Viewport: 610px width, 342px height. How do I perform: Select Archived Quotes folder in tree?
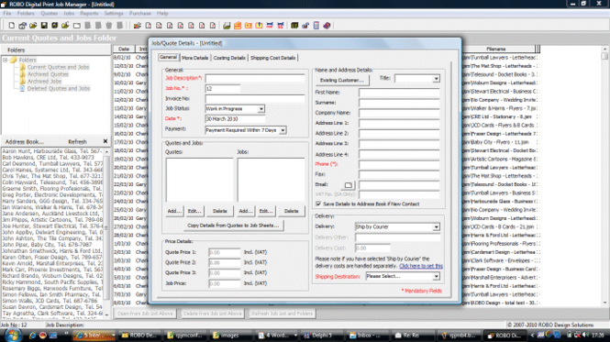tap(48, 74)
